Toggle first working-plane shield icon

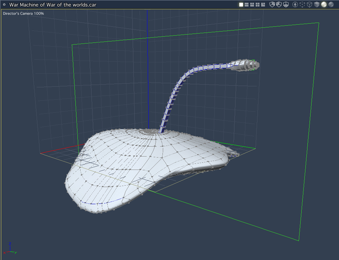pos(272,5)
